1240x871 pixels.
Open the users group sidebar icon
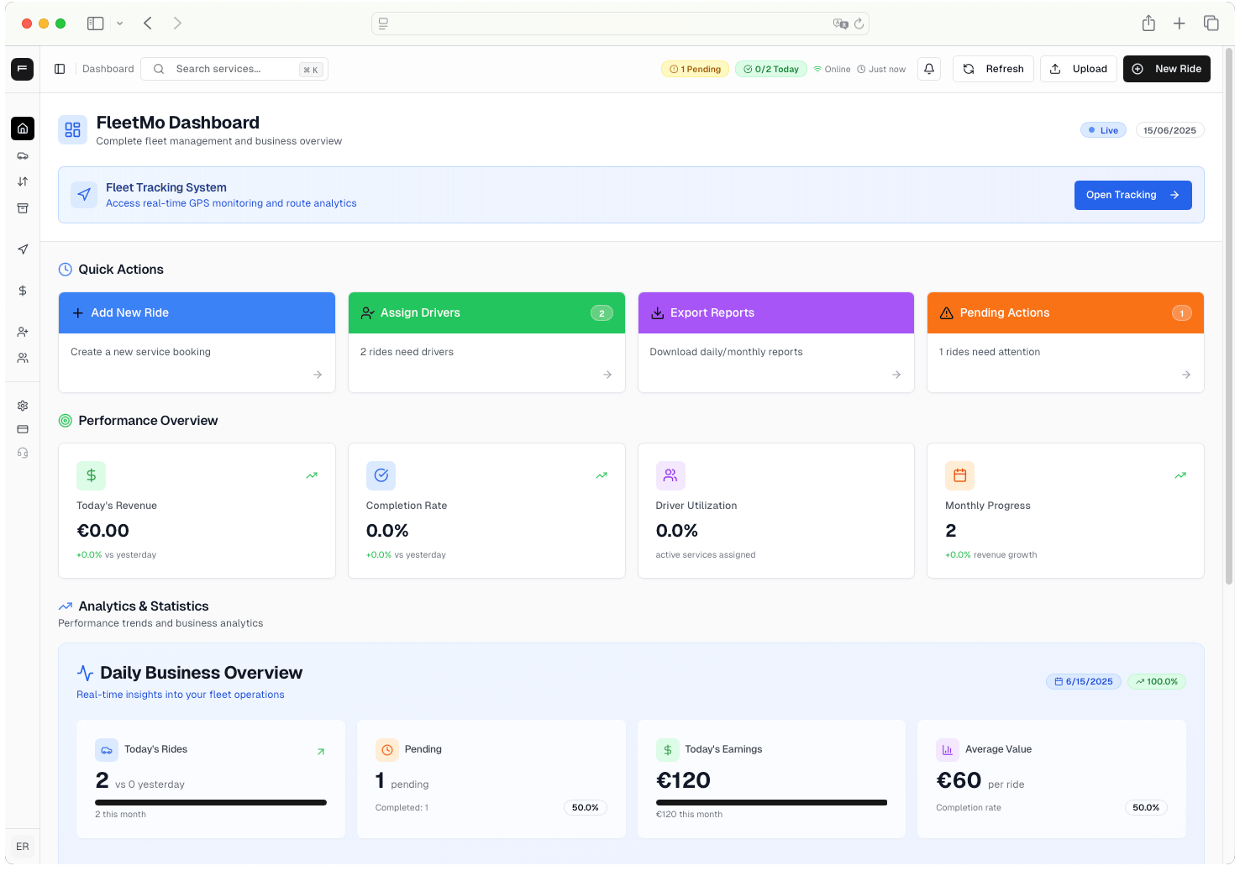pyautogui.click(x=23, y=358)
